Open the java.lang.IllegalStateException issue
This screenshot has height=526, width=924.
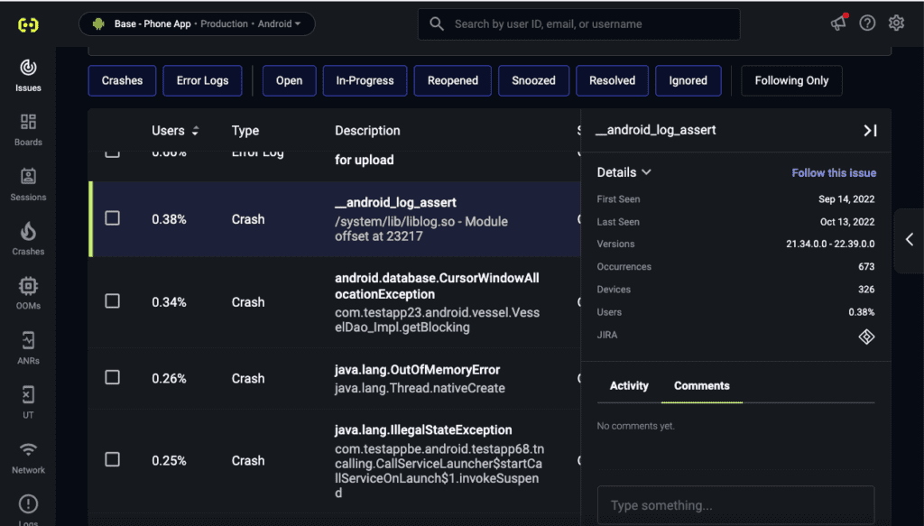[x=423, y=430]
